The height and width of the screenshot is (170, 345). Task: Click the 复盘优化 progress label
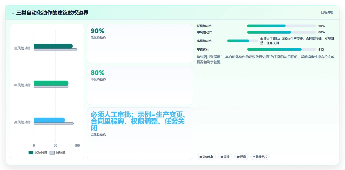tap(203, 50)
